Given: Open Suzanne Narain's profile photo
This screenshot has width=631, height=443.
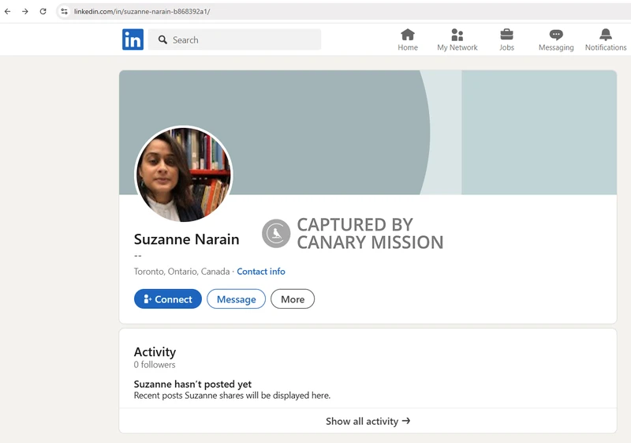Looking at the screenshot, I should point(184,174).
